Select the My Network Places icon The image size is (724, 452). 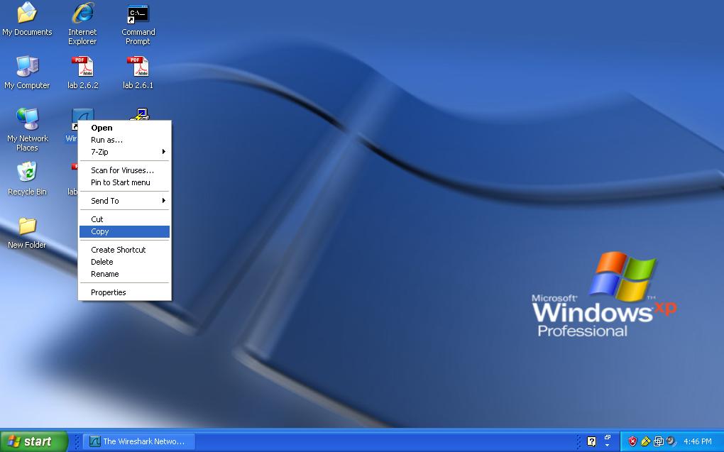(x=27, y=118)
